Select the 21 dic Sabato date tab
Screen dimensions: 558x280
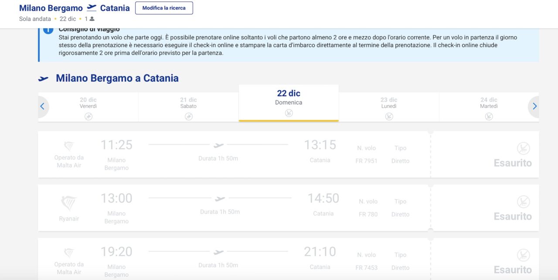pyautogui.click(x=188, y=107)
